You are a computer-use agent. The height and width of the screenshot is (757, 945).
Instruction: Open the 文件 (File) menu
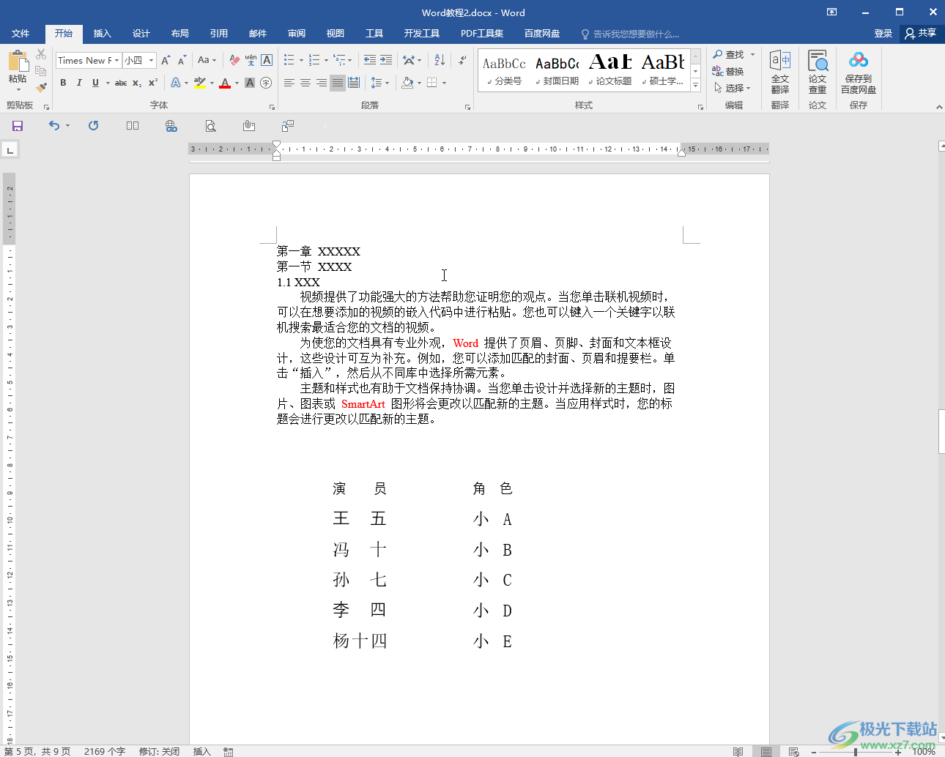pos(21,34)
